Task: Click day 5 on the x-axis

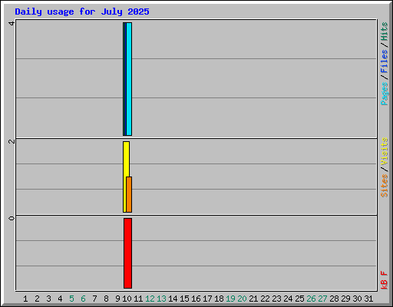Action: 71,299
